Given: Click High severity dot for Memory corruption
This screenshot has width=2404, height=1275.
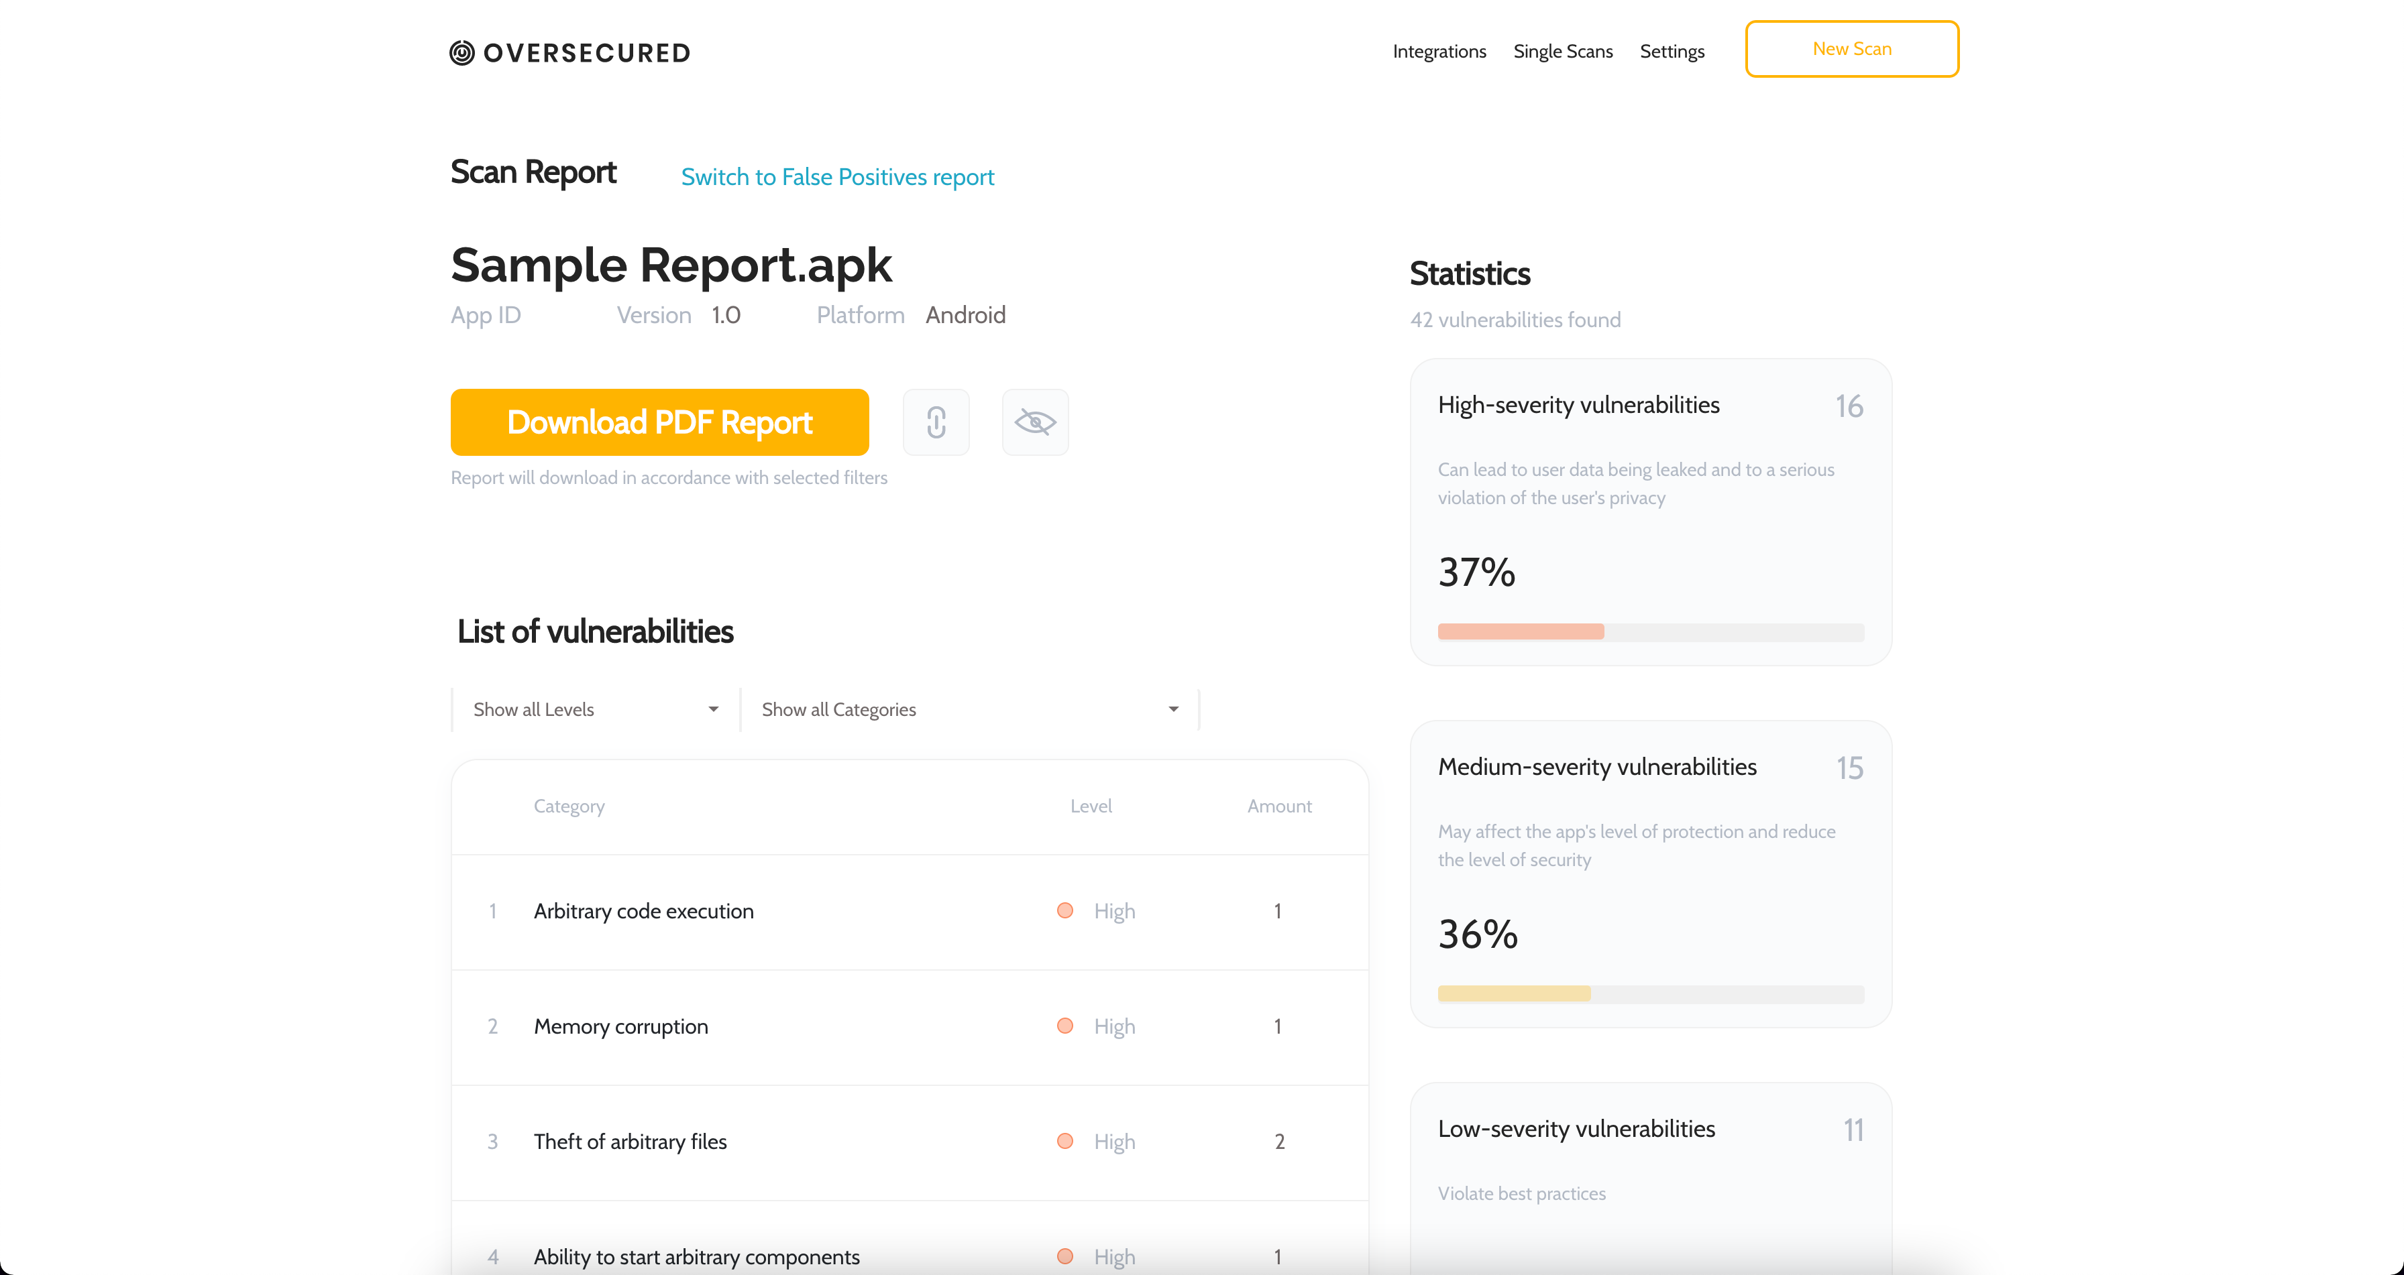Looking at the screenshot, I should click(1064, 1026).
